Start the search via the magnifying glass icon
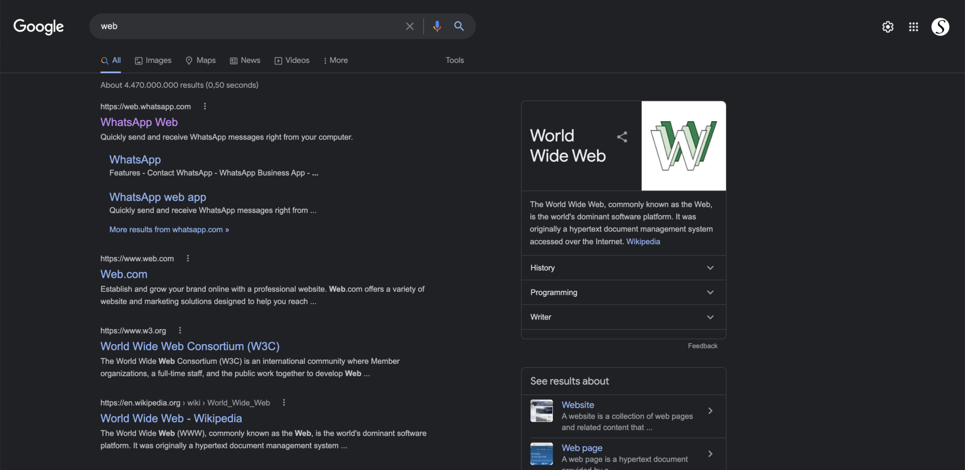The height and width of the screenshot is (470, 965). click(x=459, y=26)
